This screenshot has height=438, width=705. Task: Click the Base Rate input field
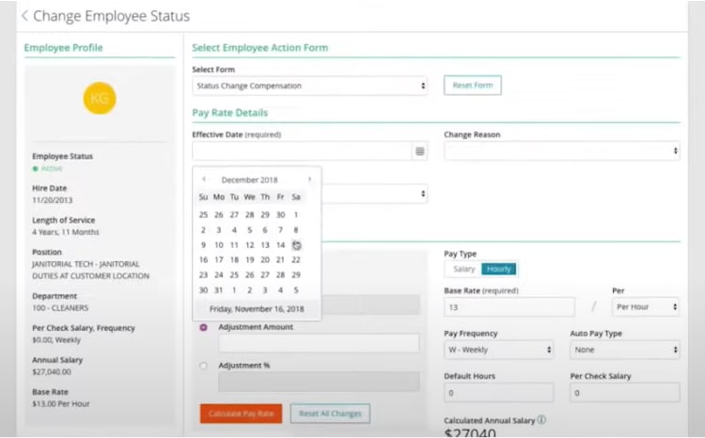coord(509,306)
